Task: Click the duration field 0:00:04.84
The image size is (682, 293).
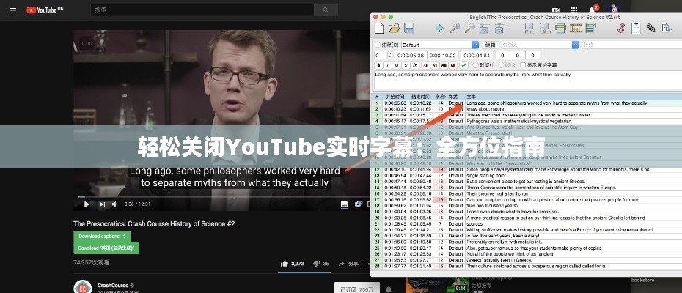Action: click(477, 55)
